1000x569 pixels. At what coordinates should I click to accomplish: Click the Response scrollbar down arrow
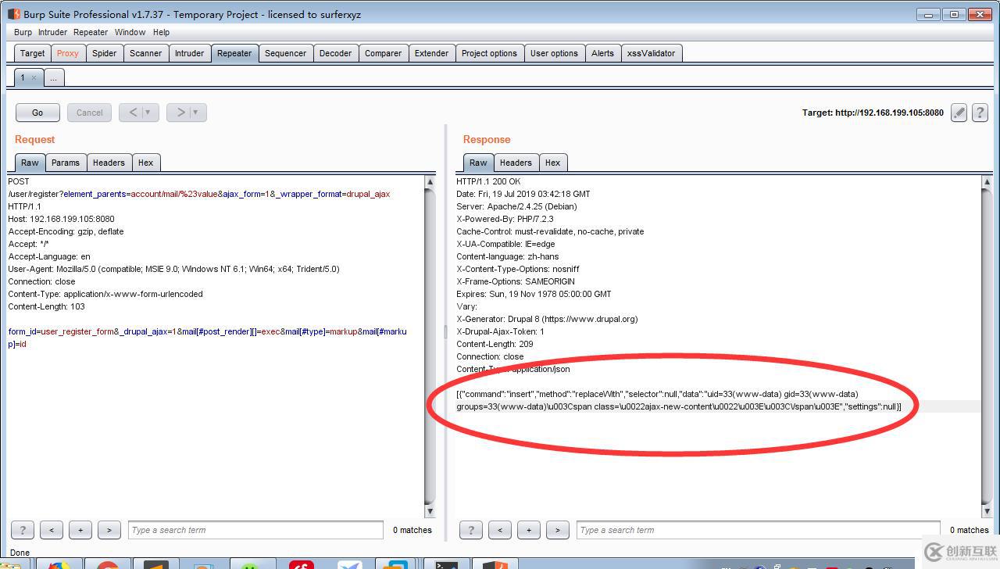987,511
